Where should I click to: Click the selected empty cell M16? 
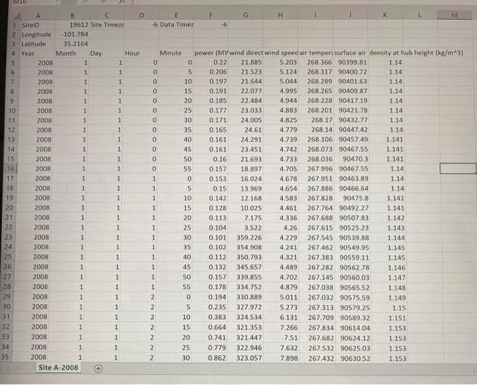coord(458,168)
